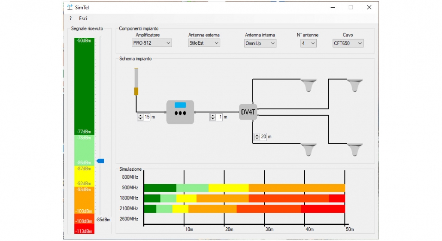Viewport: 442px width, 241px height.
Task: Decrease the 1 m cable length stepper
Action: 213,119
